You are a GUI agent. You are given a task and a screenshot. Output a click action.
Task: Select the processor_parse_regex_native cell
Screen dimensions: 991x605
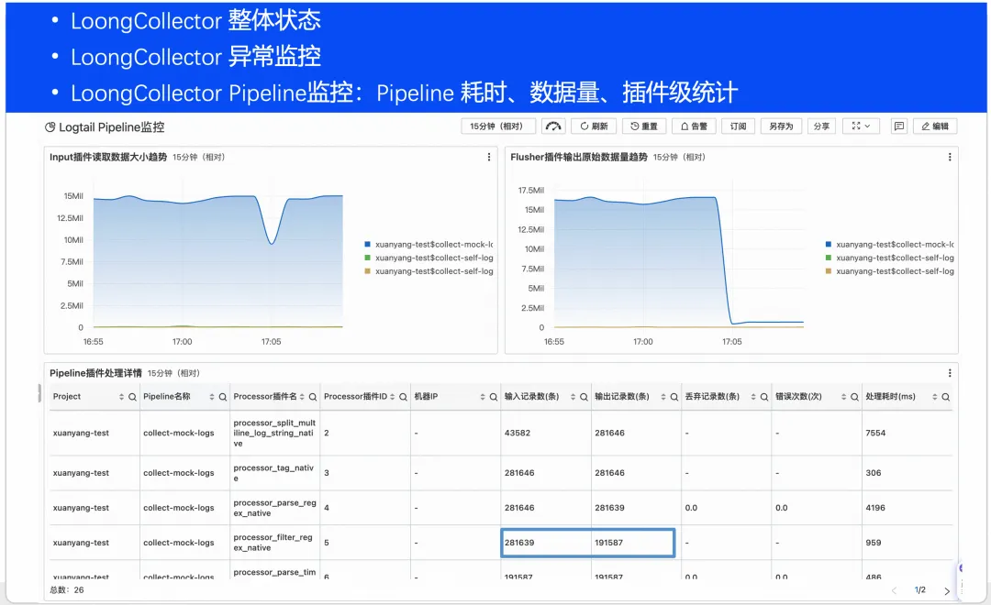point(274,508)
